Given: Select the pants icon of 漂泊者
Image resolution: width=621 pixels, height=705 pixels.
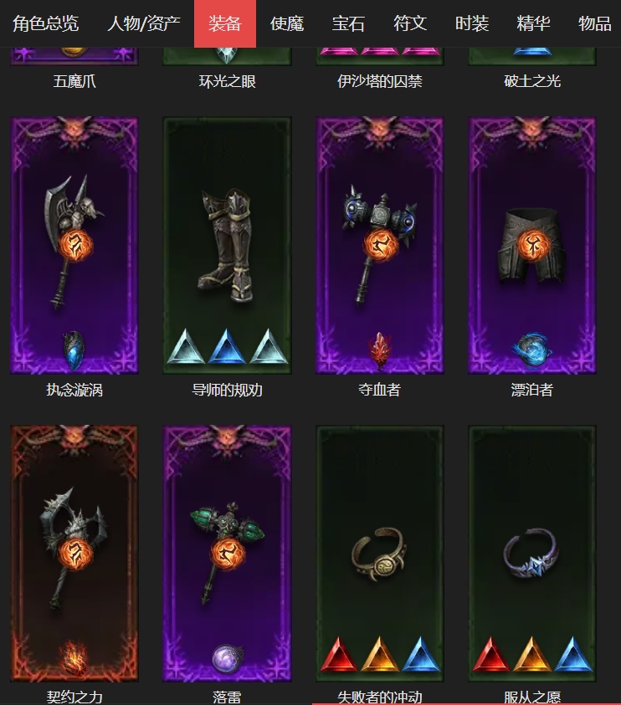Looking at the screenshot, I should [x=532, y=245].
